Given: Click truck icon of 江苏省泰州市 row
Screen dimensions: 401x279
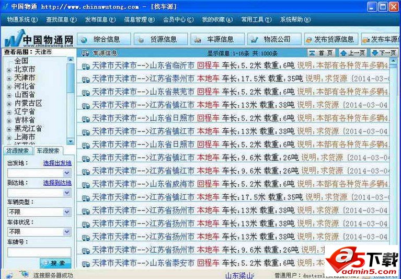Looking at the screenshot, I should [86, 80].
